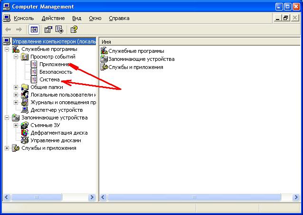Viewport: 303px width, 215px height.
Task: Click the computer icon beside Управление компьютером
Action: tap(7, 41)
